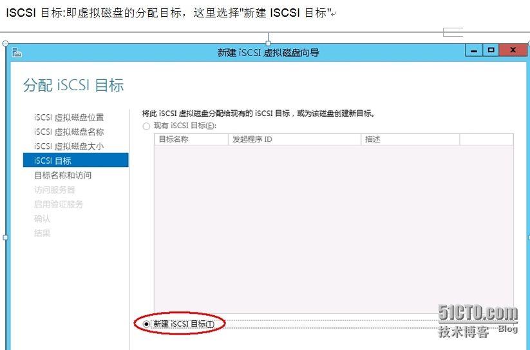Screen dimensions: 530x350
Task: Select the new iSCSI target radio button
Action: coord(146,324)
